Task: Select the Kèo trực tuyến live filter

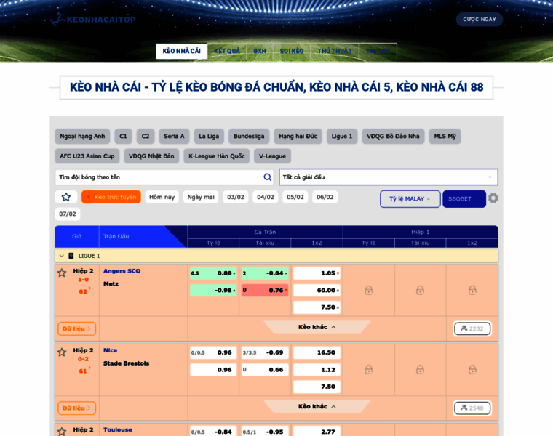Action: coord(111,197)
